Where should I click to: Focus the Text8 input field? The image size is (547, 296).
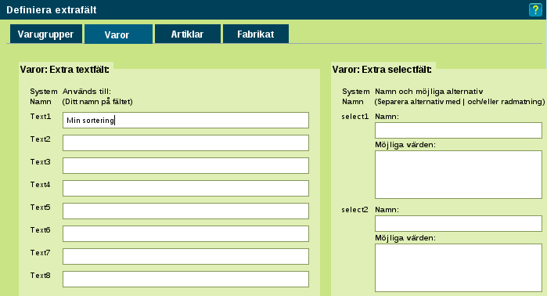[185, 279]
